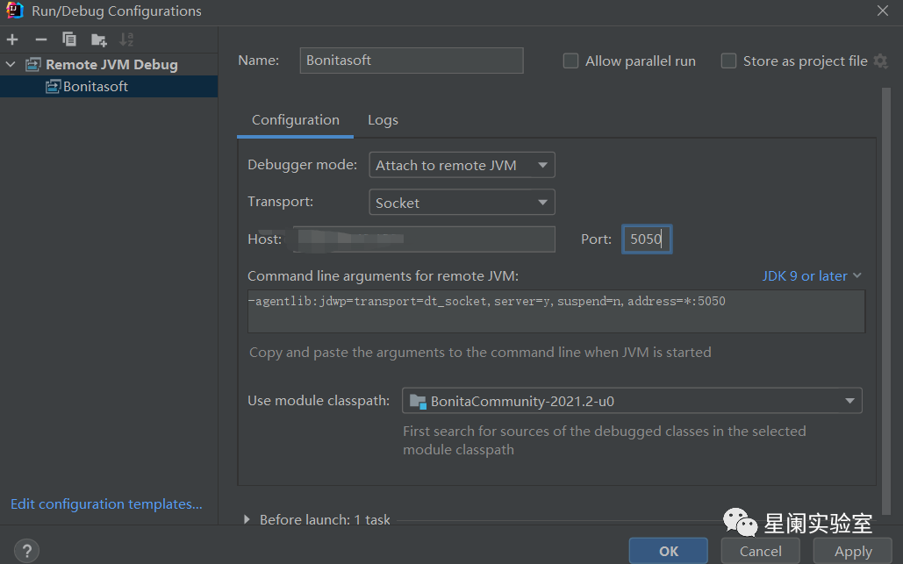Expand Before launch: 1 task section
903x564 pixels.
pos(247,519)
